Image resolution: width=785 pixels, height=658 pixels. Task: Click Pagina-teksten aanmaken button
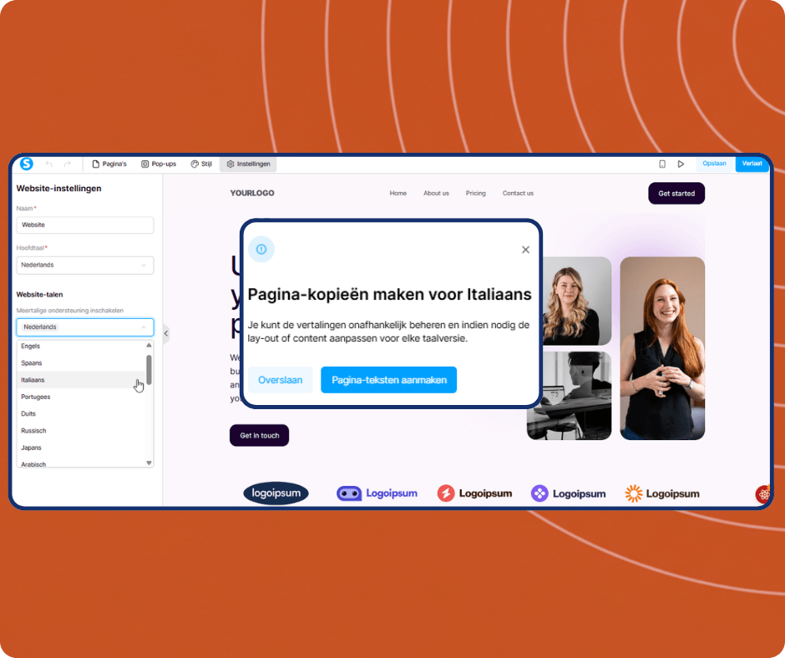(389, 380)
